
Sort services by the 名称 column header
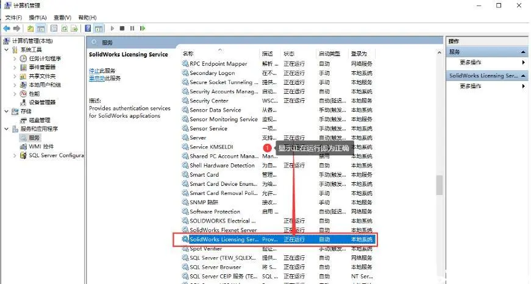220,54
